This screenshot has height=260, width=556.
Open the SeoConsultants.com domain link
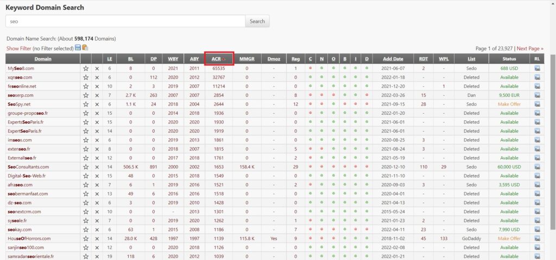[x=28, y=167]
